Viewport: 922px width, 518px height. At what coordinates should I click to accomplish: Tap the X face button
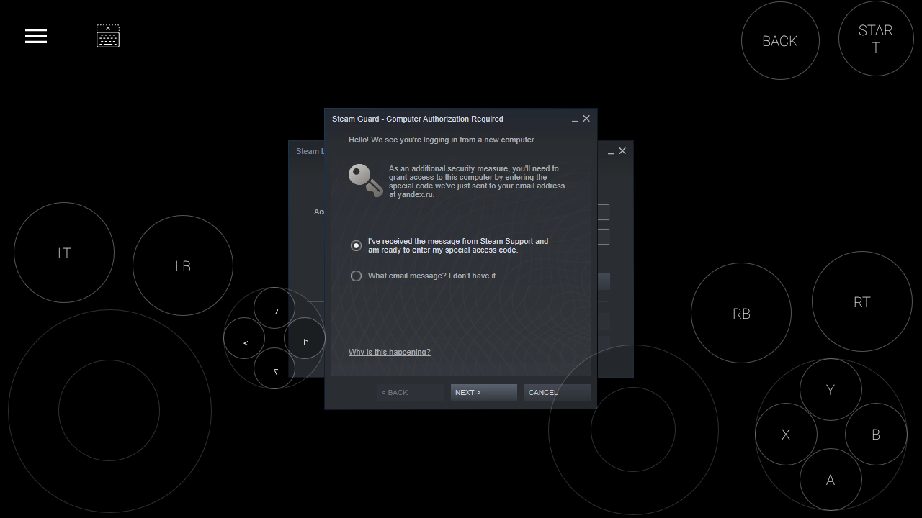click(786, 435)
